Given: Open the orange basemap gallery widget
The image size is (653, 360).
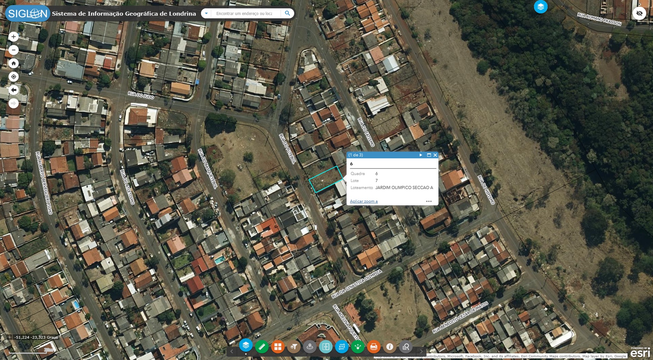Looking at the screenshot, I should [x=278, y=347].
